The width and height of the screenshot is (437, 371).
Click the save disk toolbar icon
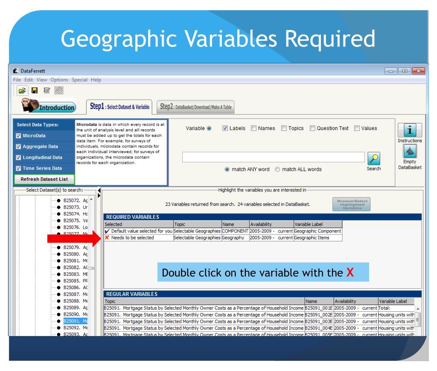[x=35, y=90]
